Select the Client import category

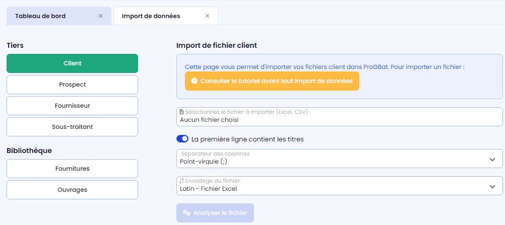pyautogui.click(x=72, y=63)
